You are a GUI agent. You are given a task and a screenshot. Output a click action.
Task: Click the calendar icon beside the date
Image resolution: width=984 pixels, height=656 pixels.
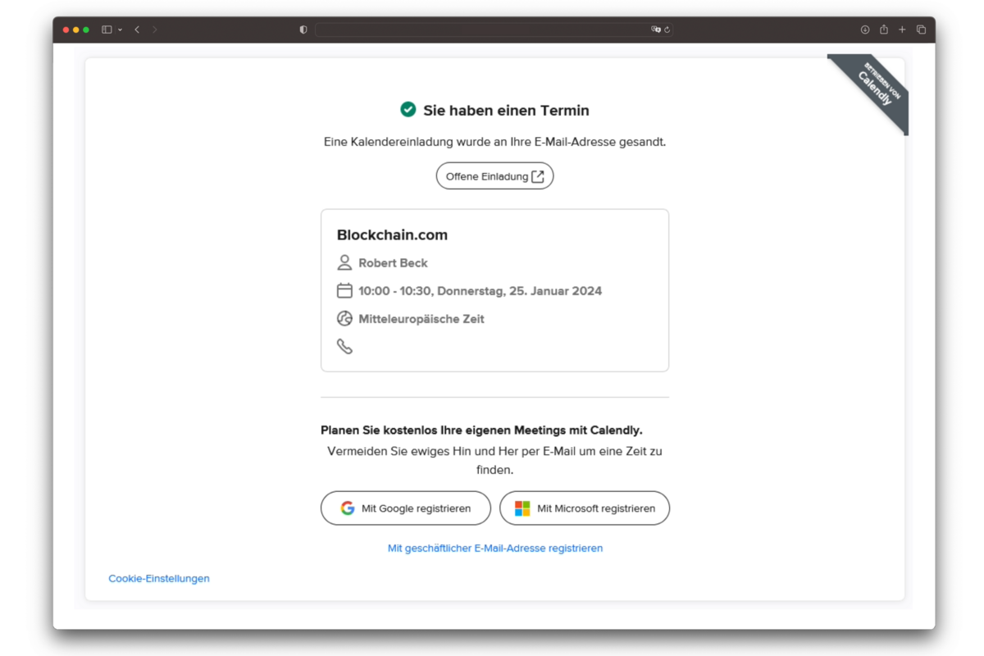pyautogui.click(x=344, y=290)
